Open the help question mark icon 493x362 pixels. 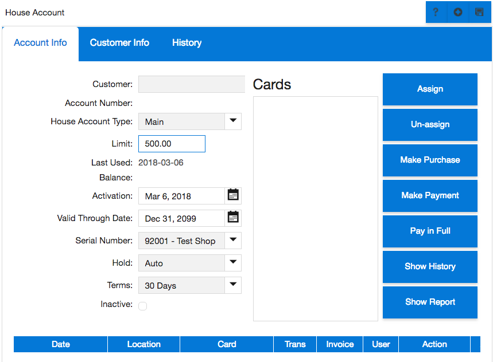(x=436, y=12)
